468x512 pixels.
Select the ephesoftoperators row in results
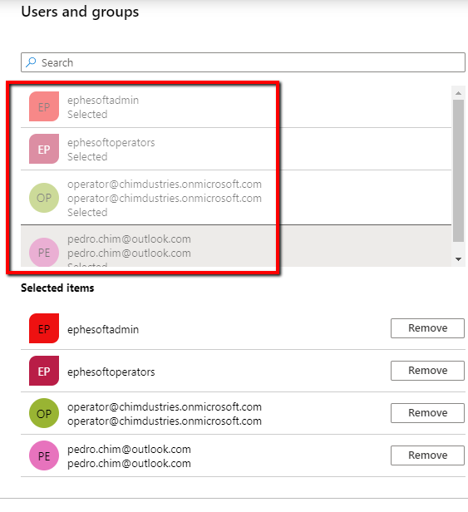[236, 150]
